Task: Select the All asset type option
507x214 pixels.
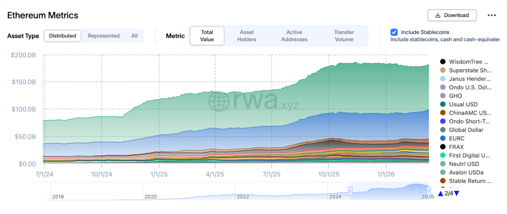Action: (x=134, y=36)
